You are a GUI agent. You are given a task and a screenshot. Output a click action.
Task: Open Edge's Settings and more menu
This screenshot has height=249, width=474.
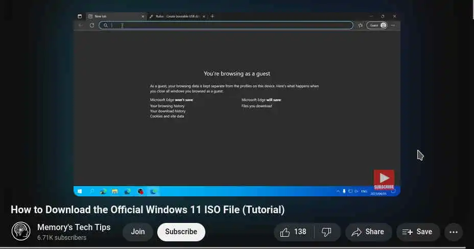point(393,26)
